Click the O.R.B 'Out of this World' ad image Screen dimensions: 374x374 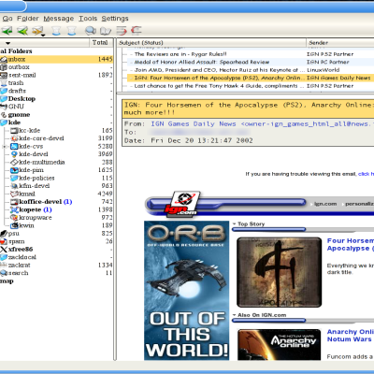click(186, 291)
